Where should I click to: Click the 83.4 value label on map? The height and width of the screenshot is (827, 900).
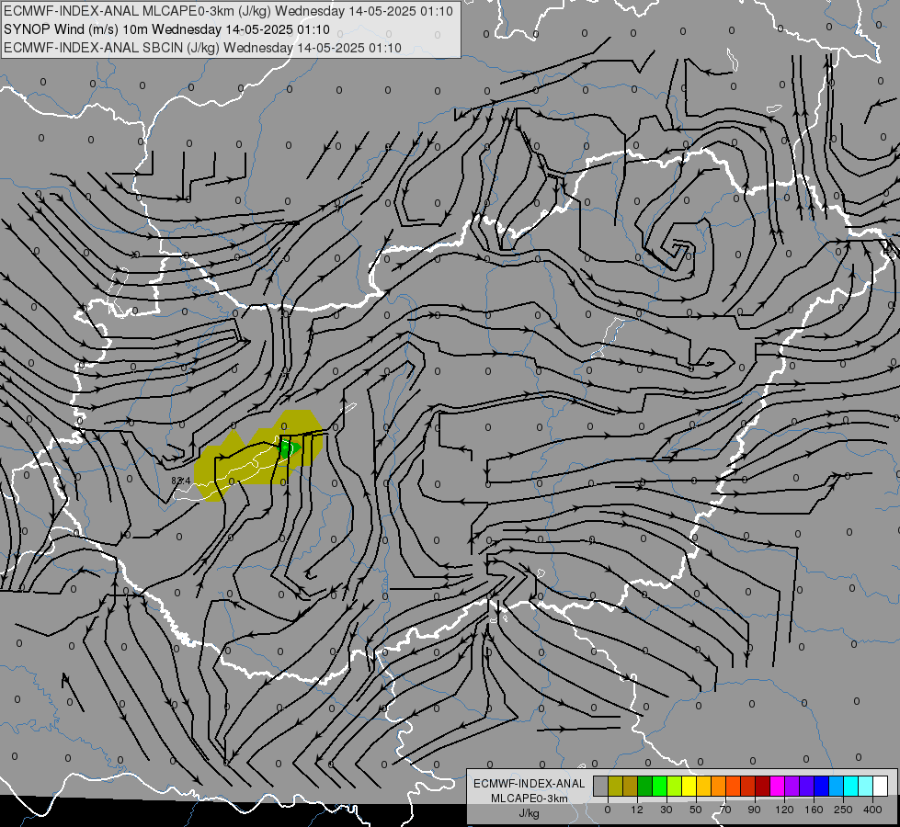[181, 481]
